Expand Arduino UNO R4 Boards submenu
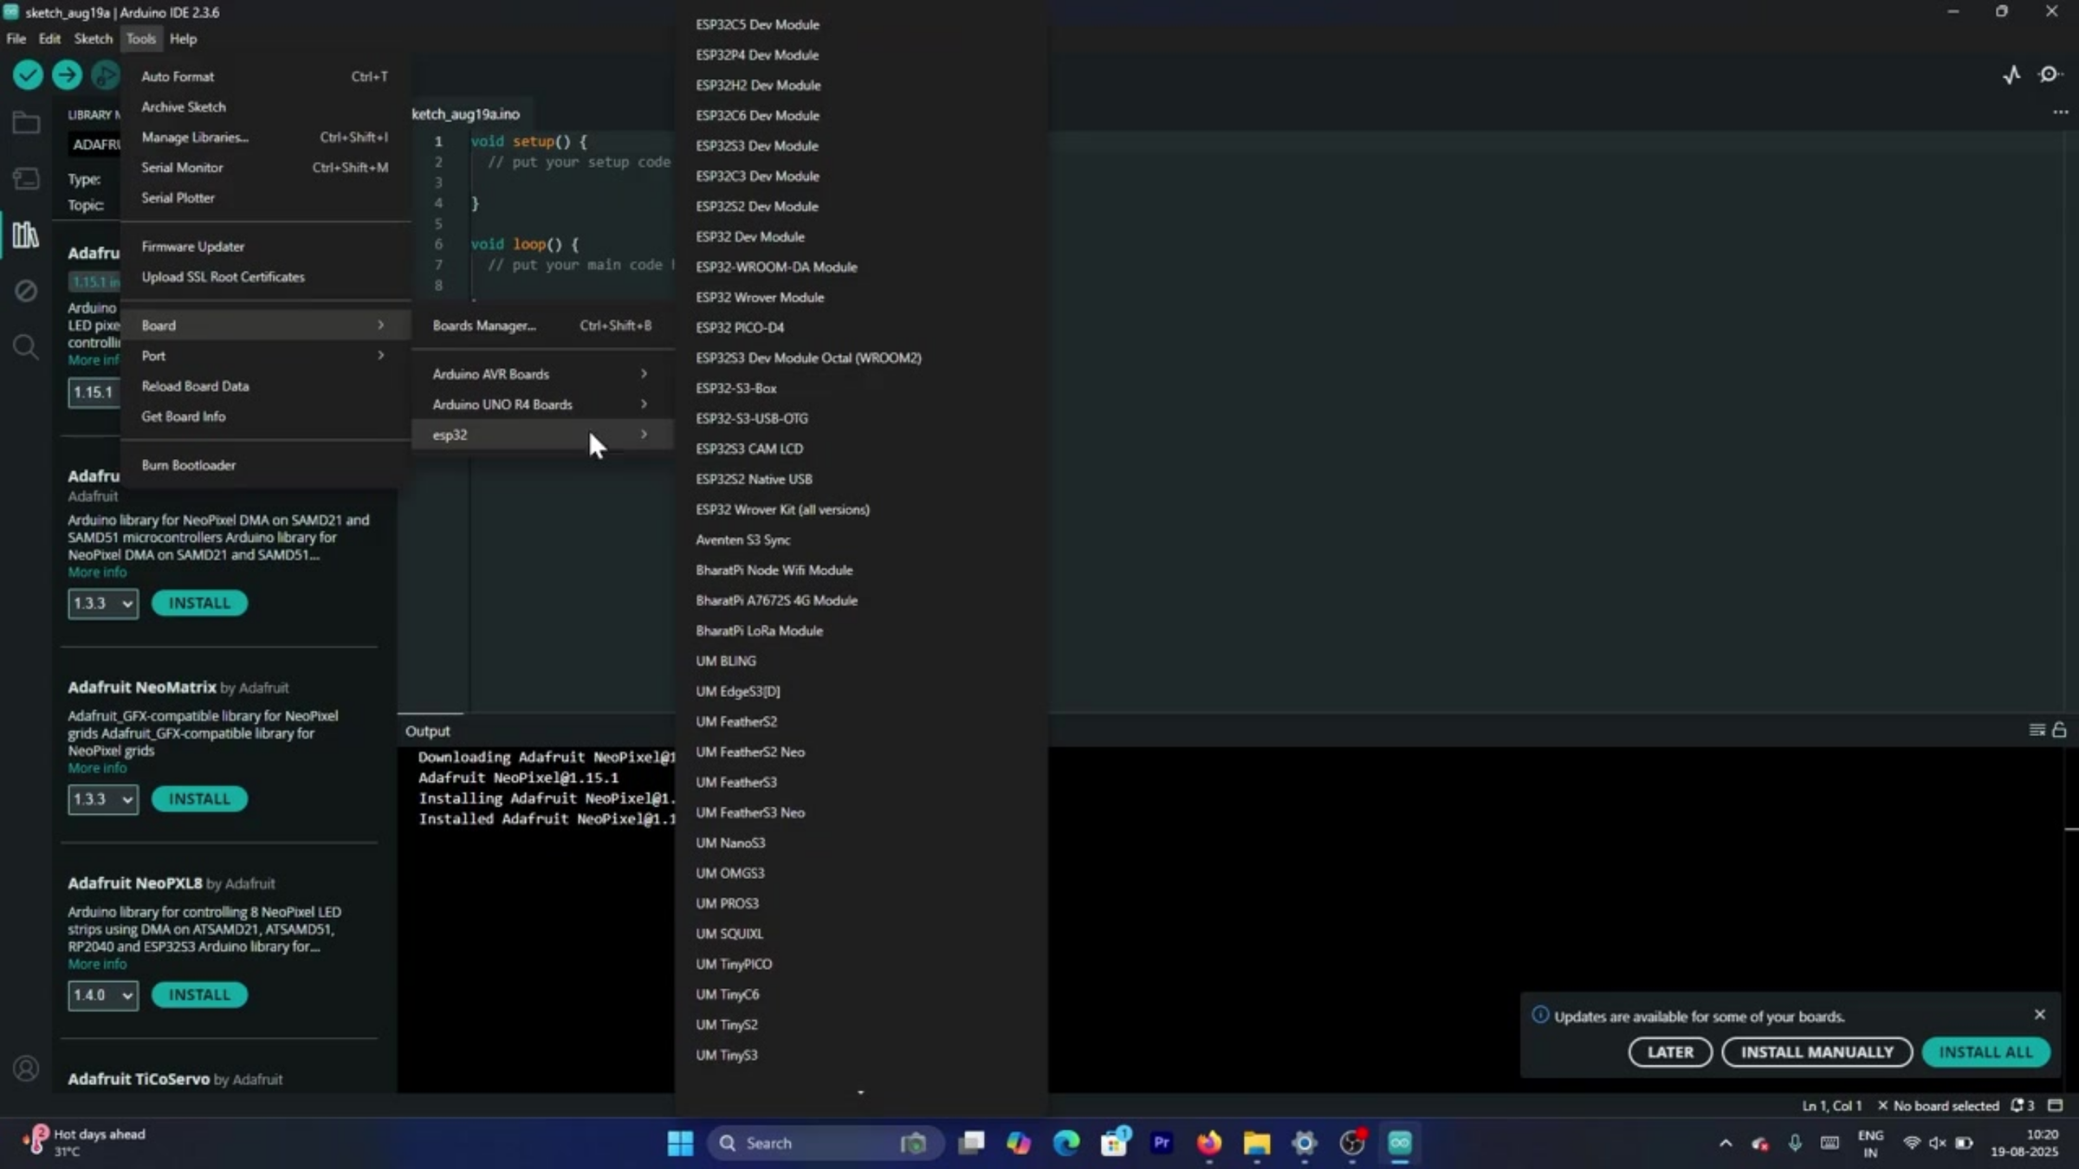The width and height of the screenshot is (2079, 1169). [541, 404]
